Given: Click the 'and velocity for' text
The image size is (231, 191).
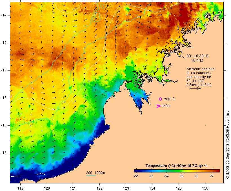Looking at the screenshot, I should 199,77.
